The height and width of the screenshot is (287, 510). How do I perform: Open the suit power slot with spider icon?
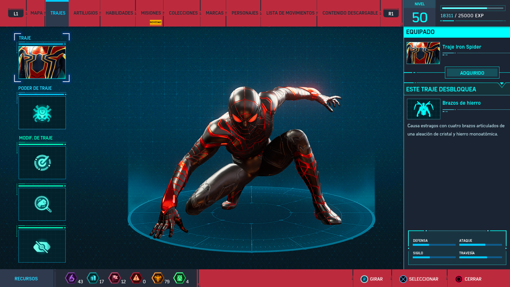tap(42, 113)
